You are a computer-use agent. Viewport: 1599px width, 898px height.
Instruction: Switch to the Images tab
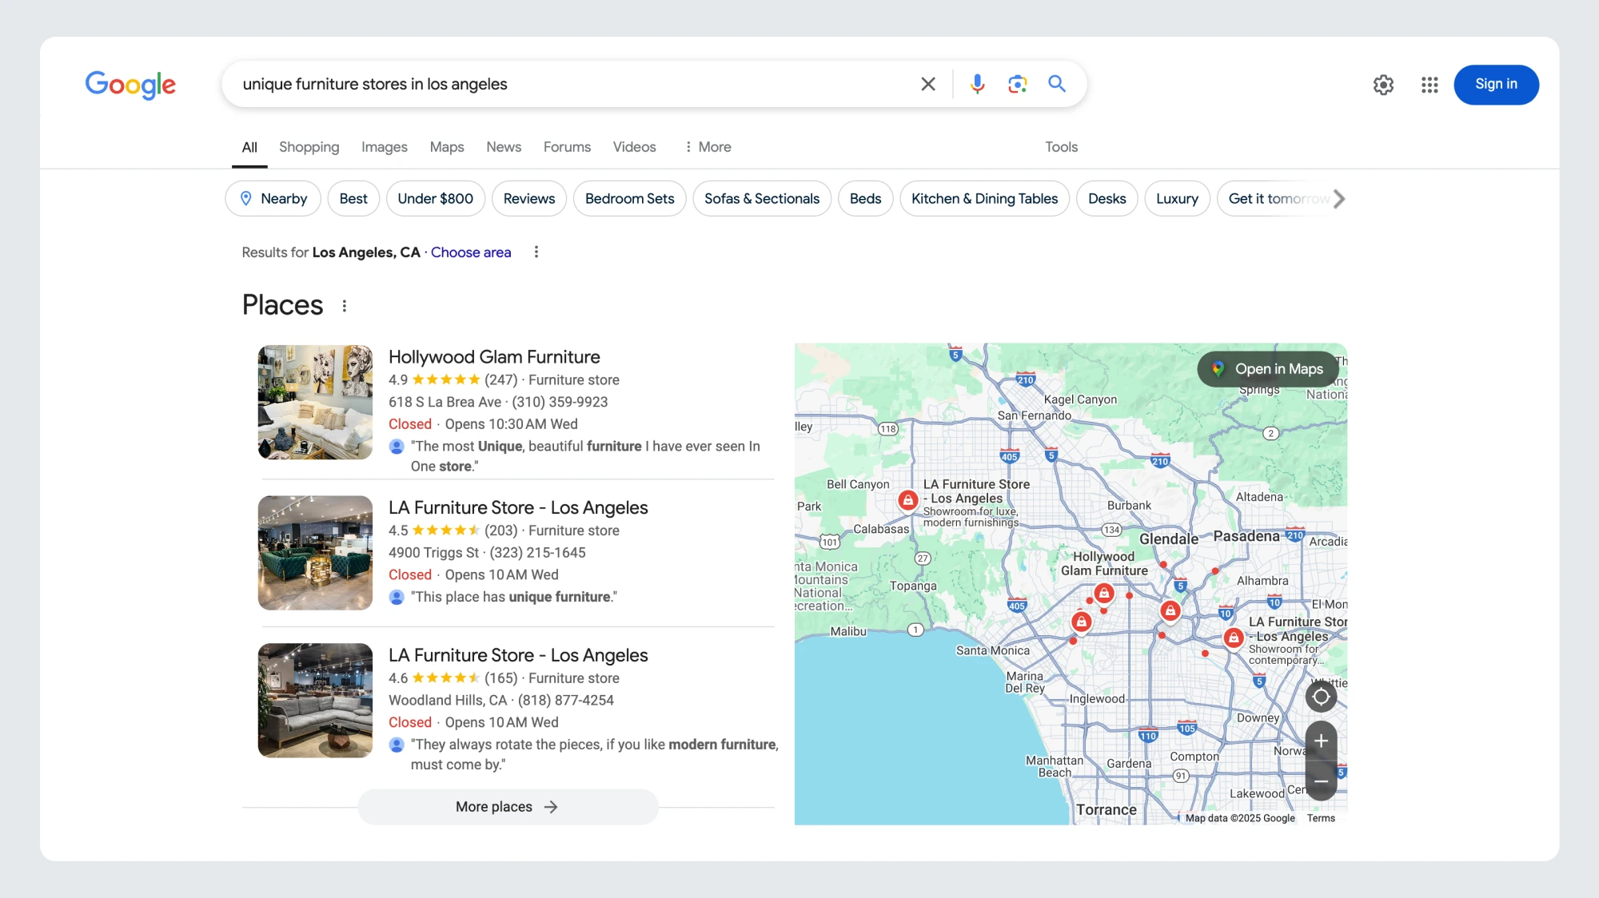pyautogui.click(x=384, y=147)
